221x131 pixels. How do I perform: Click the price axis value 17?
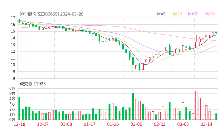[13, 18]
